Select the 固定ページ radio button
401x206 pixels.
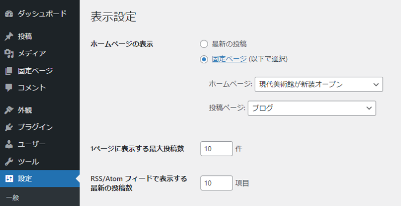204,59
